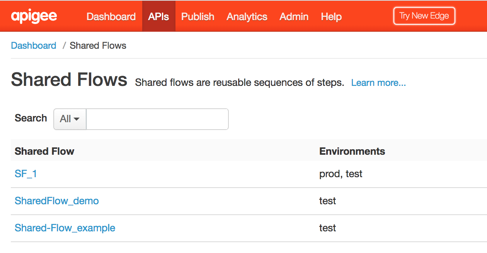
Task: Click the test environment cell for SharedFlow_demo
Action: click(327, 201)
